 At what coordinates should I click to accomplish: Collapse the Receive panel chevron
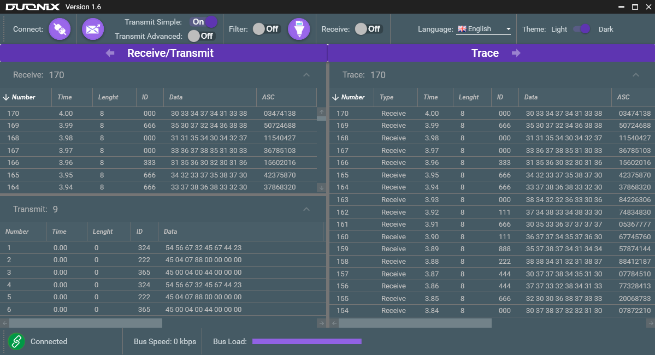(x=306, y=75)
